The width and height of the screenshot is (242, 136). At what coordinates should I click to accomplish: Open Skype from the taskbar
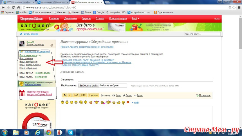click(71, 133)
